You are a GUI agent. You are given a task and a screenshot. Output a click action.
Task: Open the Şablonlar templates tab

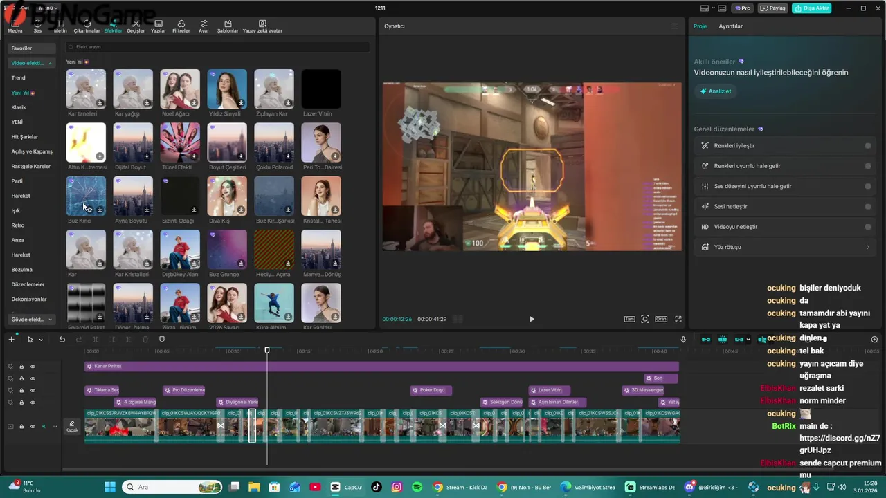click(x=228, y=27)
